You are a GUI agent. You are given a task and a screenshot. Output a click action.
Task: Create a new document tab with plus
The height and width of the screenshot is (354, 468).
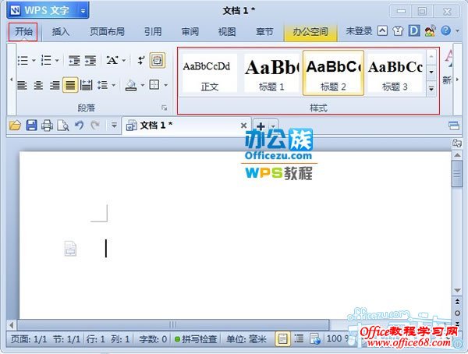[261, 126]
